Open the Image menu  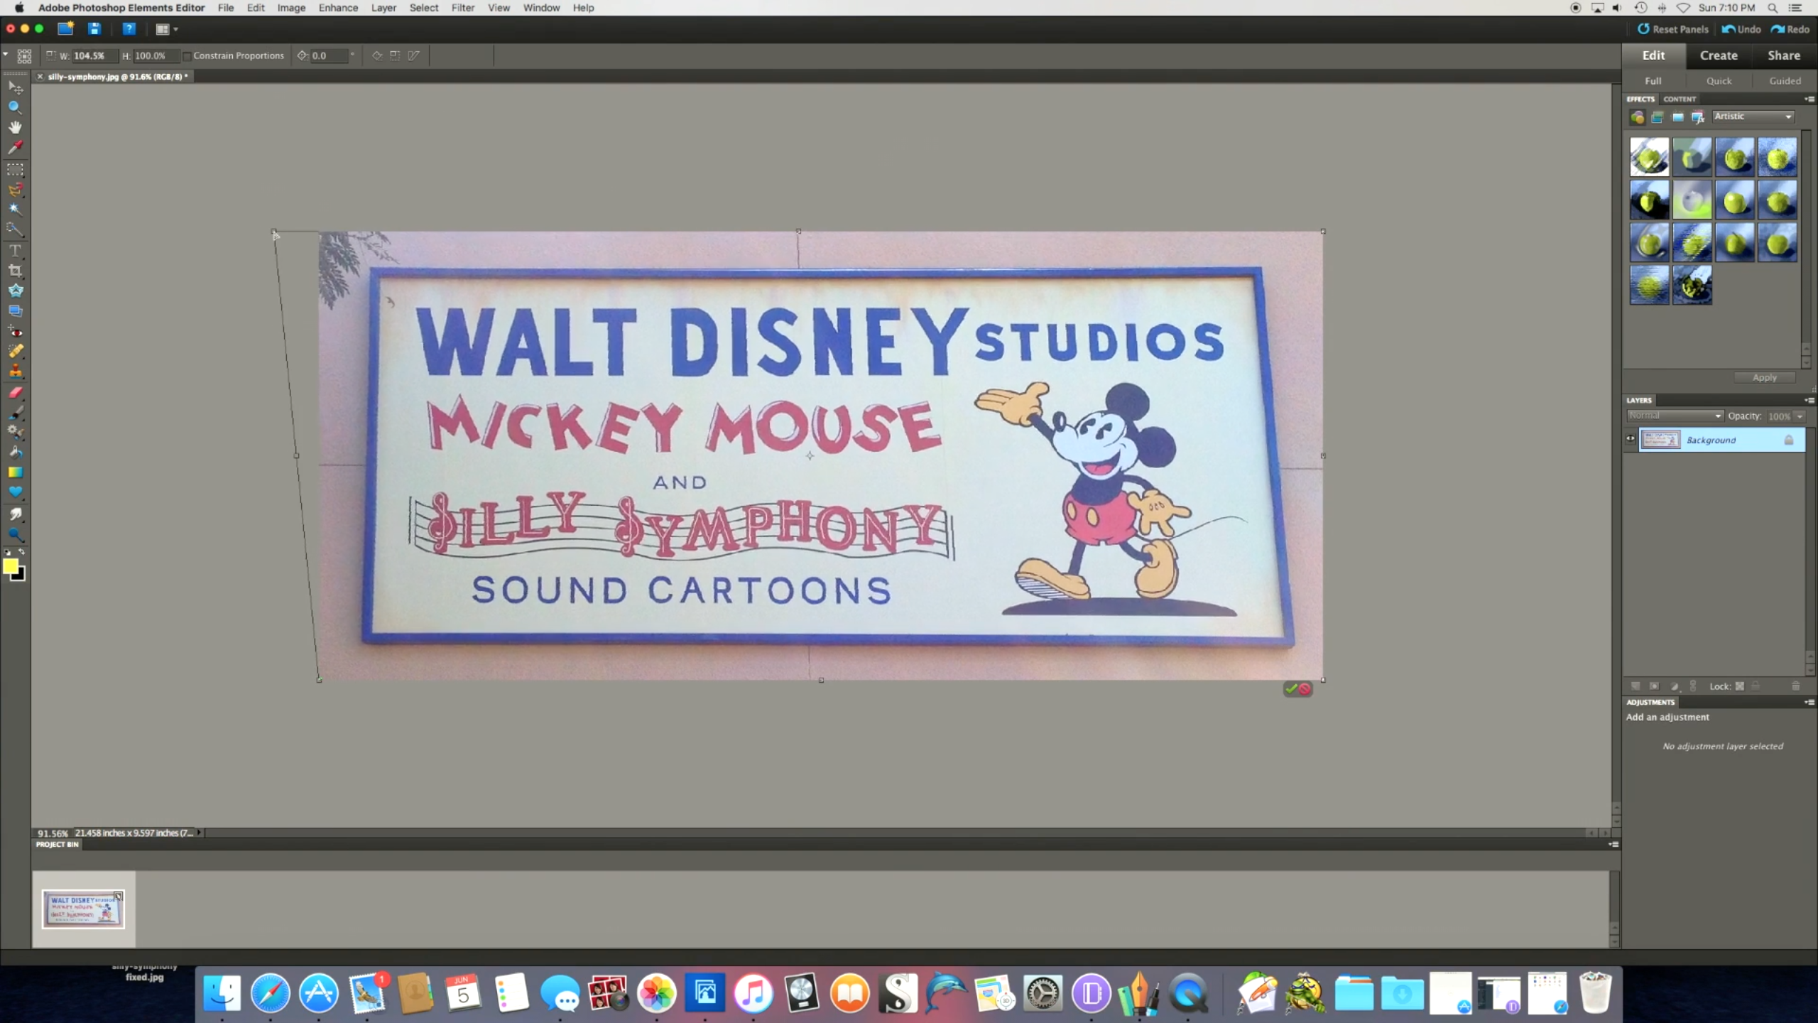tap(291, 8)
